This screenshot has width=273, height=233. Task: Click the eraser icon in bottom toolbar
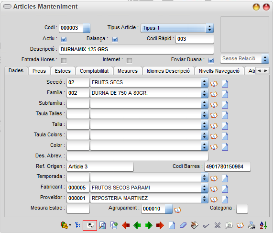(183, 225)
